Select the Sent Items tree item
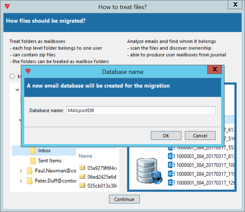Image resolution: width=245 pixels, height=212 pixels. coord(50,161)
